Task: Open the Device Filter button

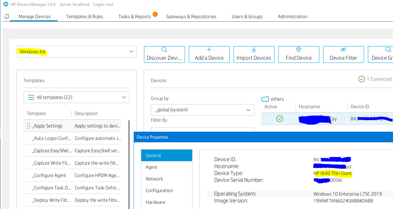Action: (343, 54)
